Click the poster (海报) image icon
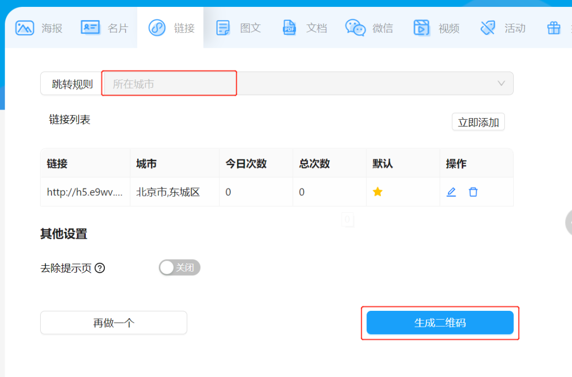Screen dimensions: 572x377 [x=24, y=28]
